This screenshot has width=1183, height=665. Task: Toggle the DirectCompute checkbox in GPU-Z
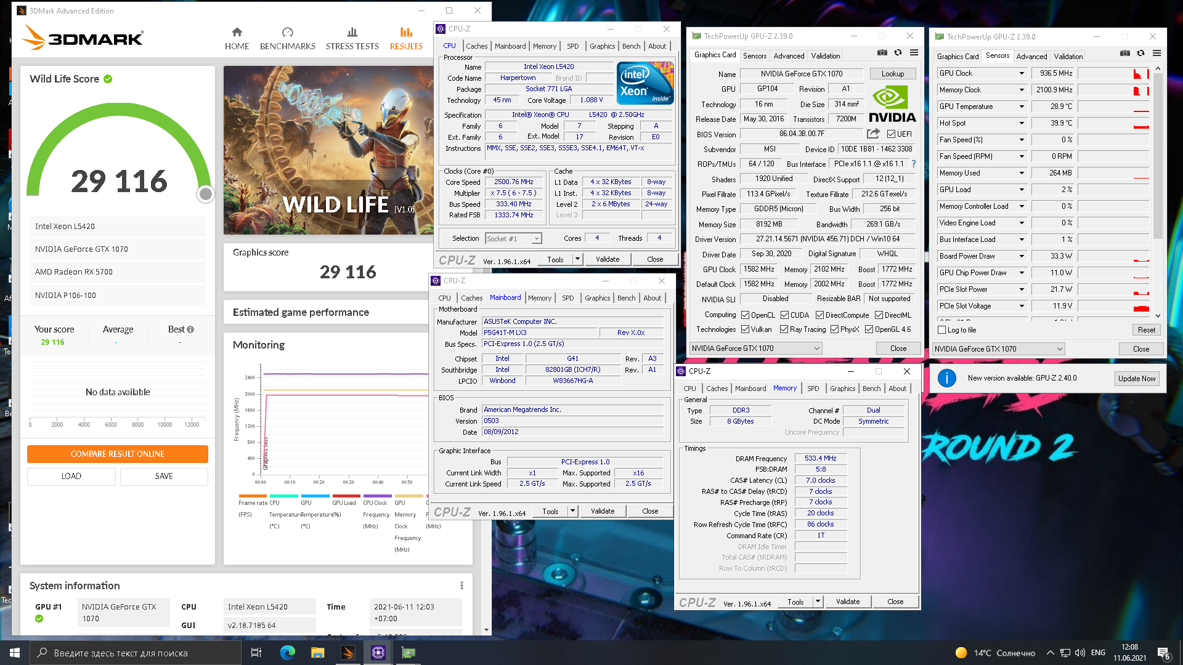tap(820, 315)
